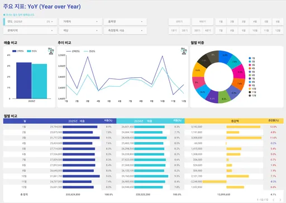The width and height of the screenshot is (286, 203).
Task: Click the 2025년 매출 column header
Action: [x=77, y=121]
